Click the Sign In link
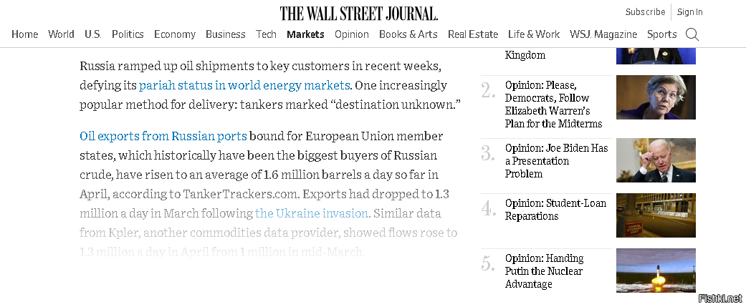This screenshot has width=746, height=307. (x=690, y=12)
